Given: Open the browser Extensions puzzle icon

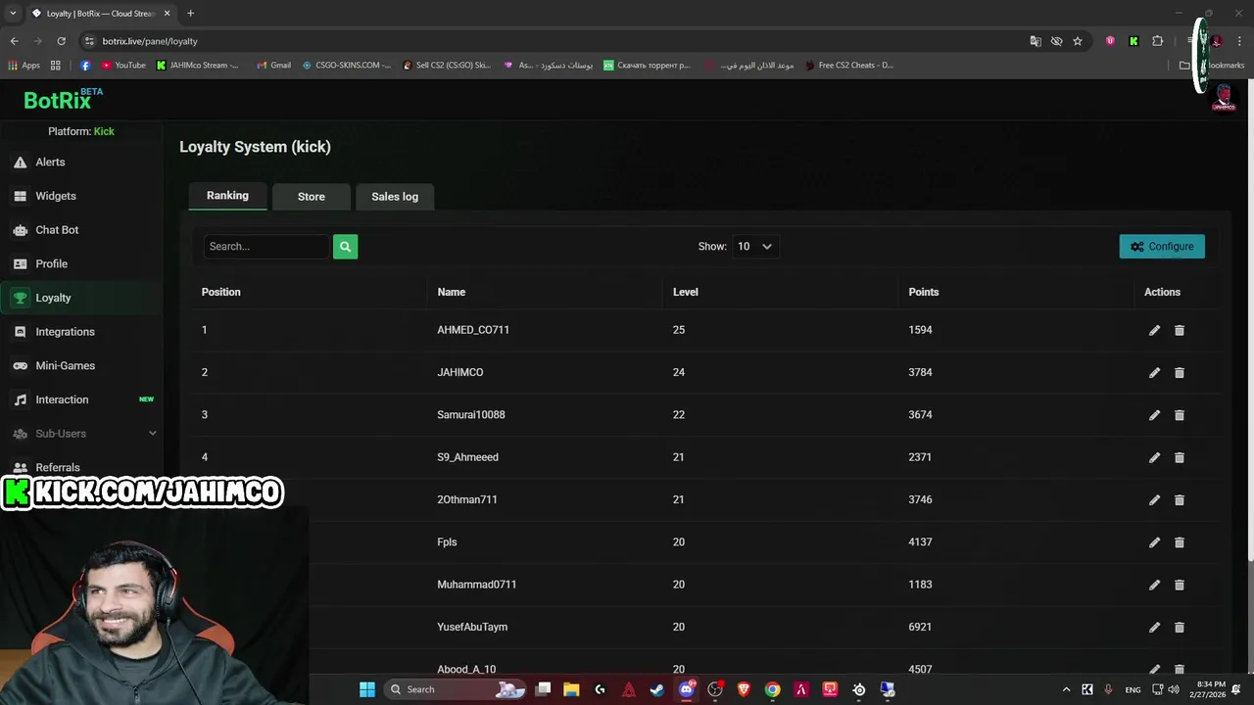Looking at the screenshot, I should [1158, 41].
